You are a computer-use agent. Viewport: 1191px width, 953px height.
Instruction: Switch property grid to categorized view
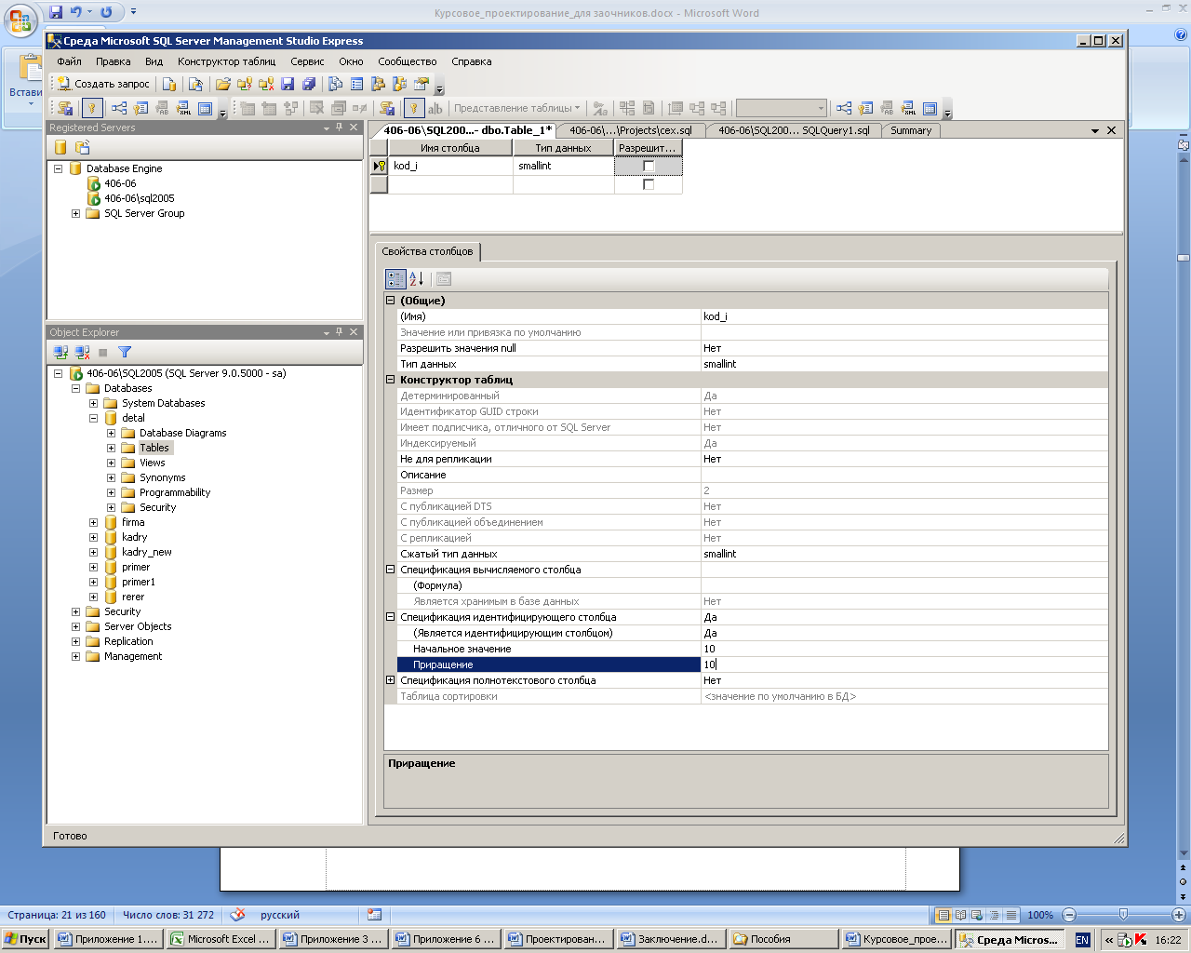(395, 278)
